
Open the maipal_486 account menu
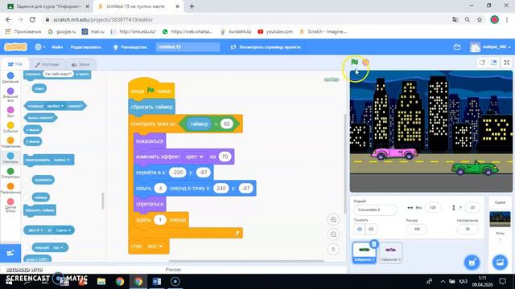tap(490, 47)
